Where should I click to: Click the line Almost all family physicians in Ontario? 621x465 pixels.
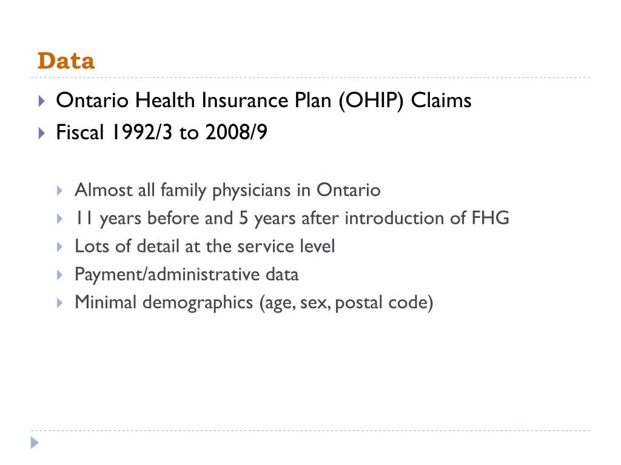tap(228, 190)
